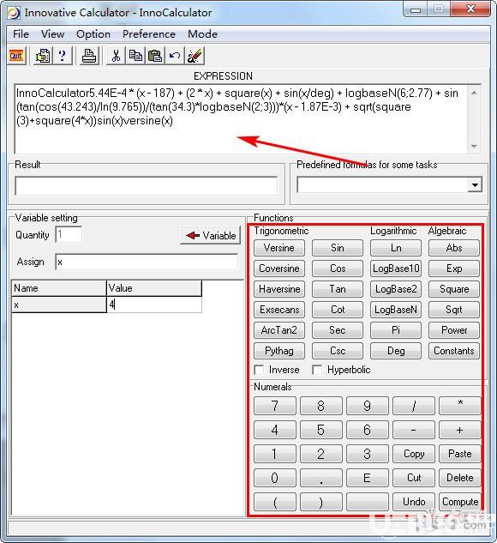Click the numpad Cut button
Viewport: 497px width, 543px height.
(414, 478)
